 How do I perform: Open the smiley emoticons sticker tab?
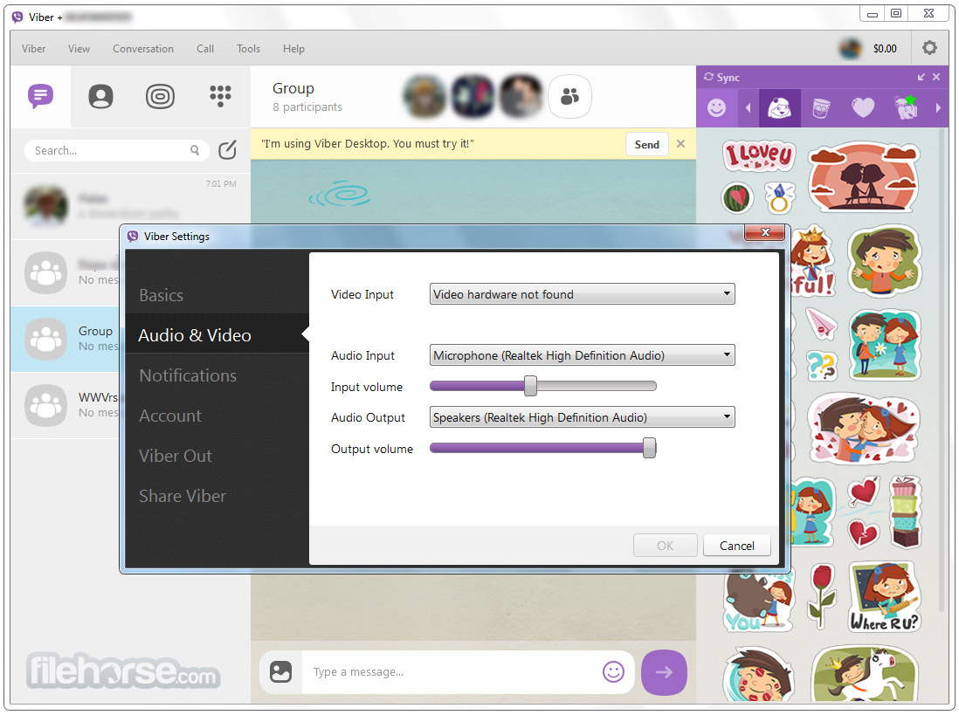coord(717,108)
